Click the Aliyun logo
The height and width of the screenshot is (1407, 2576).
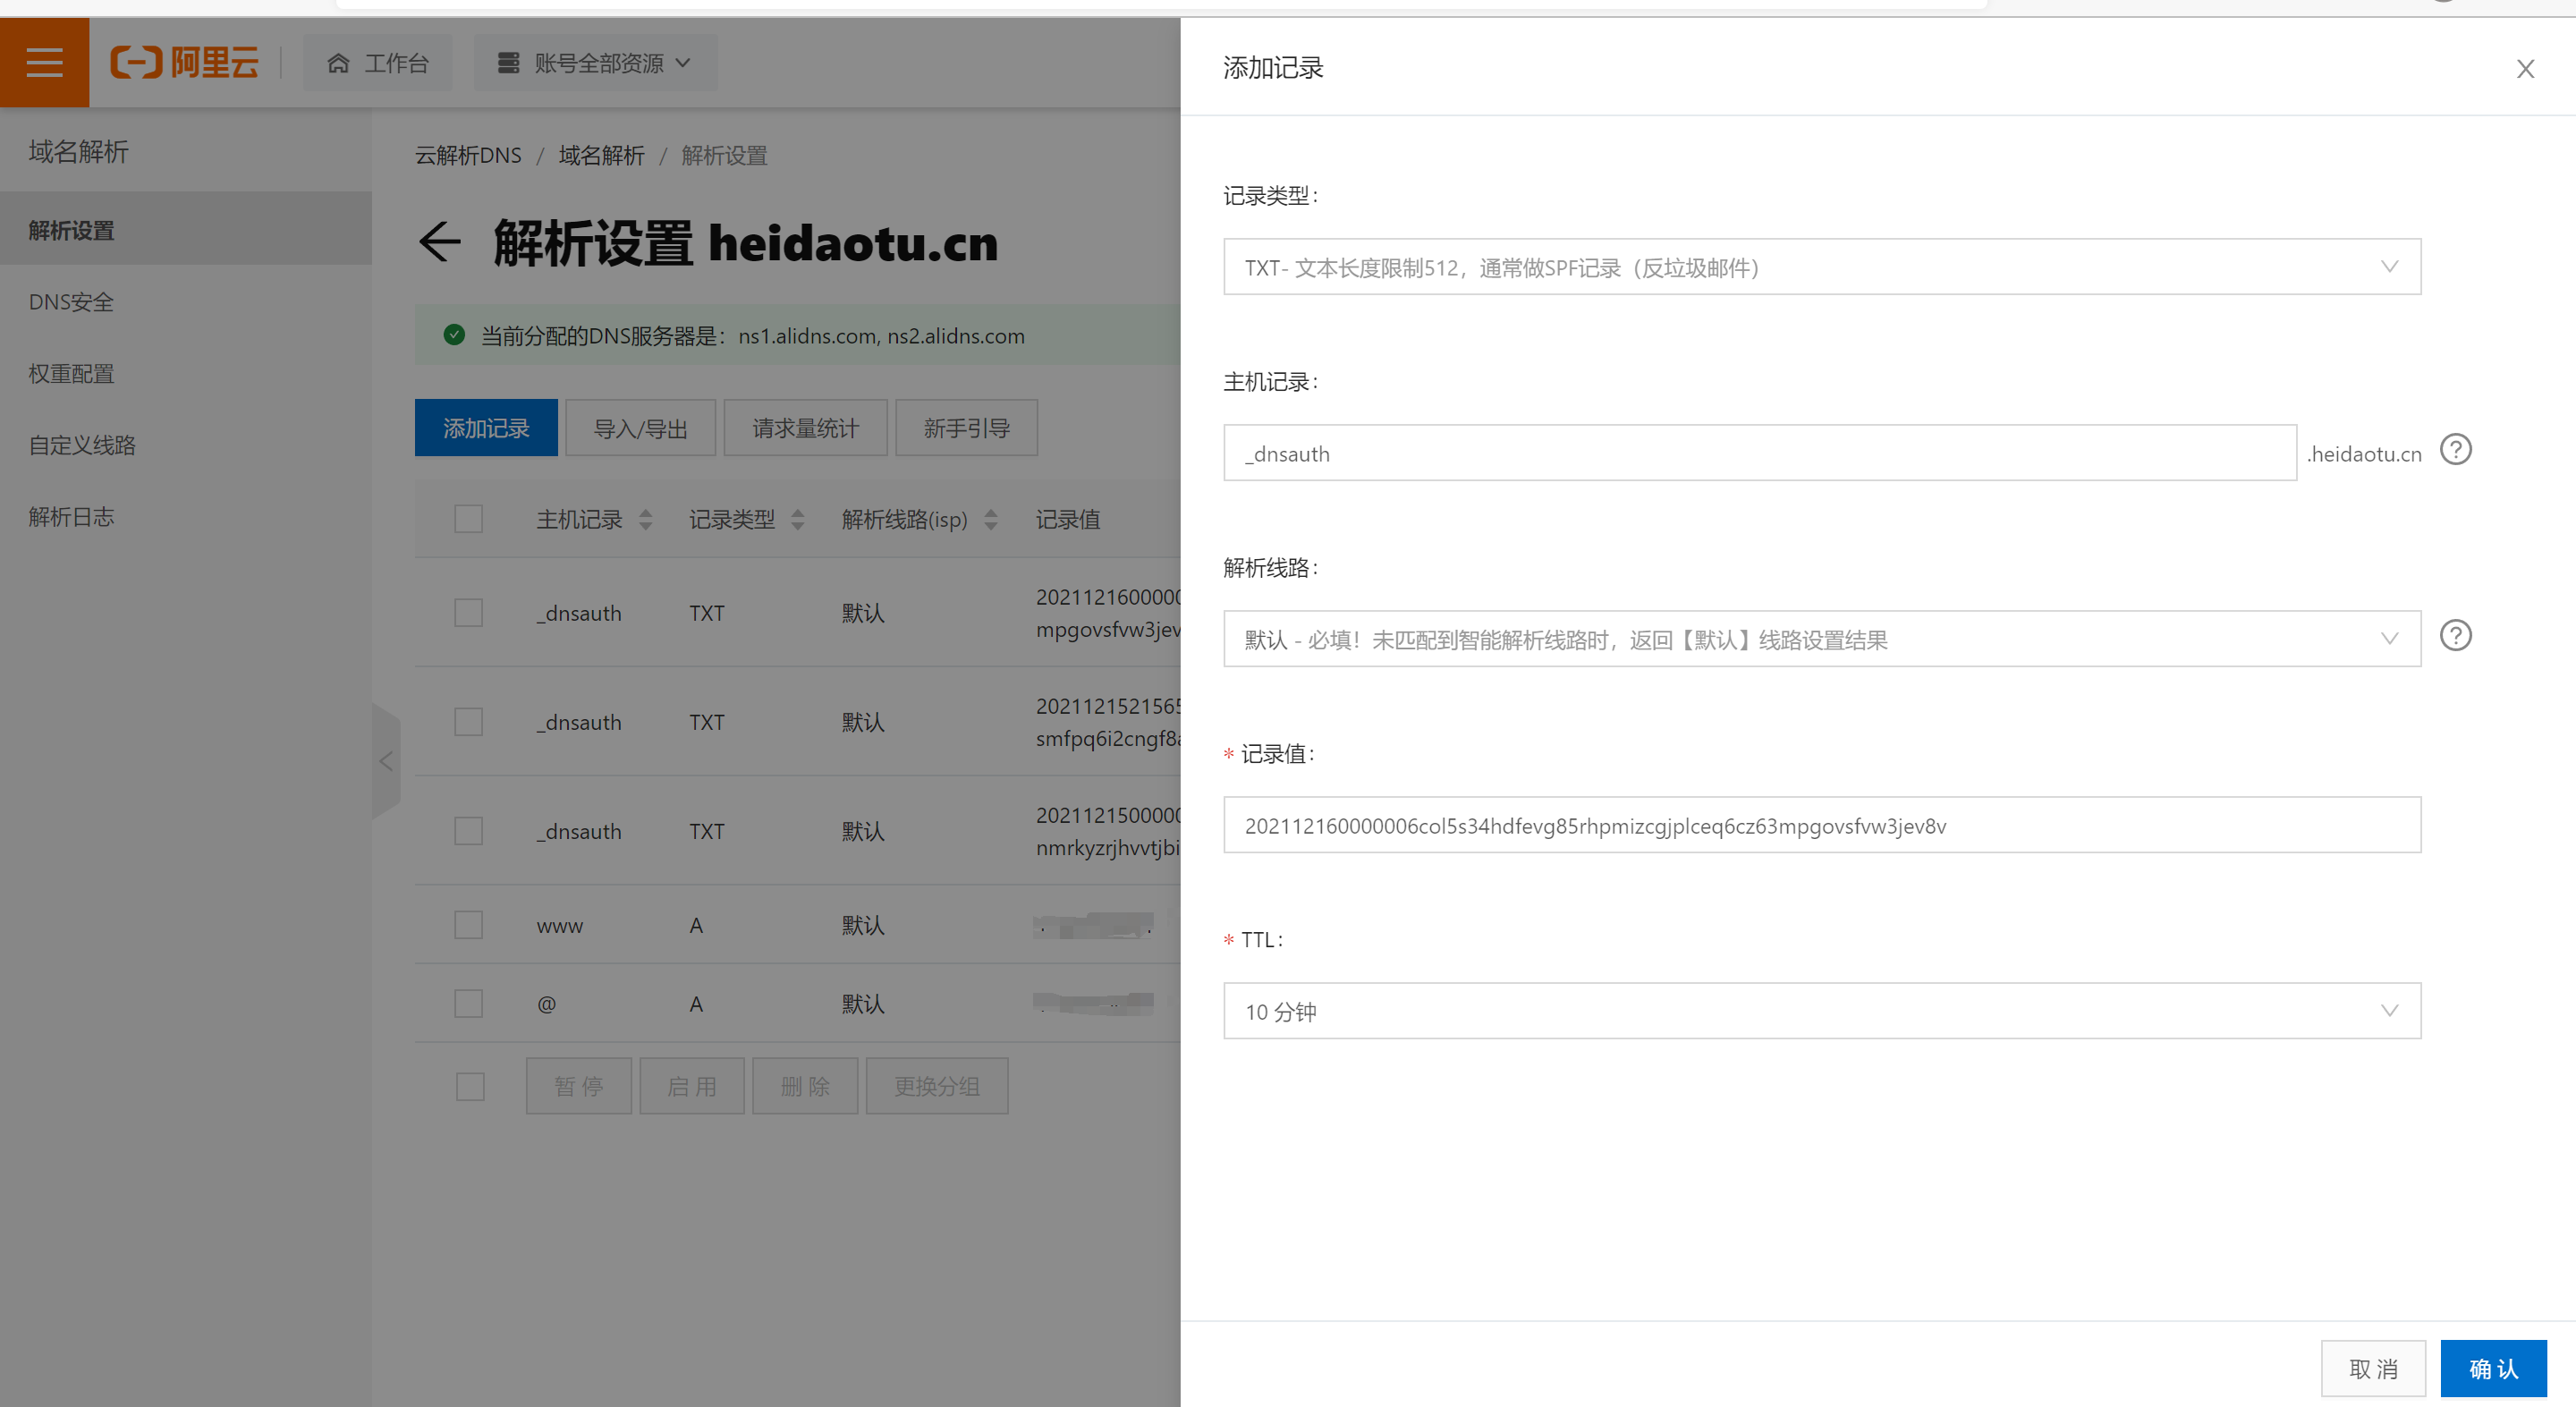pyautogui.click(x=184, y=63)
